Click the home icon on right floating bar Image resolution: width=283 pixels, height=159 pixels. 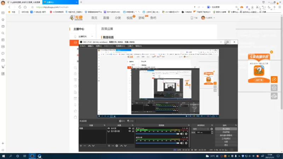click(274, 88)
